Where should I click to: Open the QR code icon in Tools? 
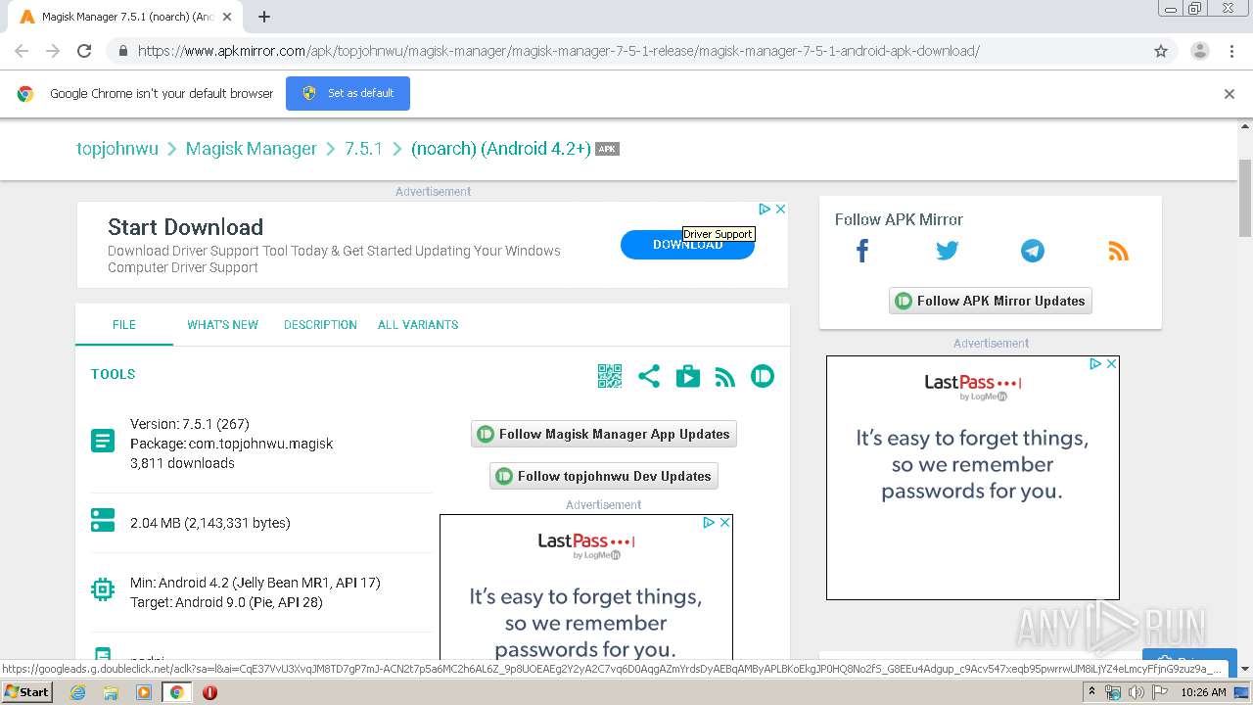[610, 376]
